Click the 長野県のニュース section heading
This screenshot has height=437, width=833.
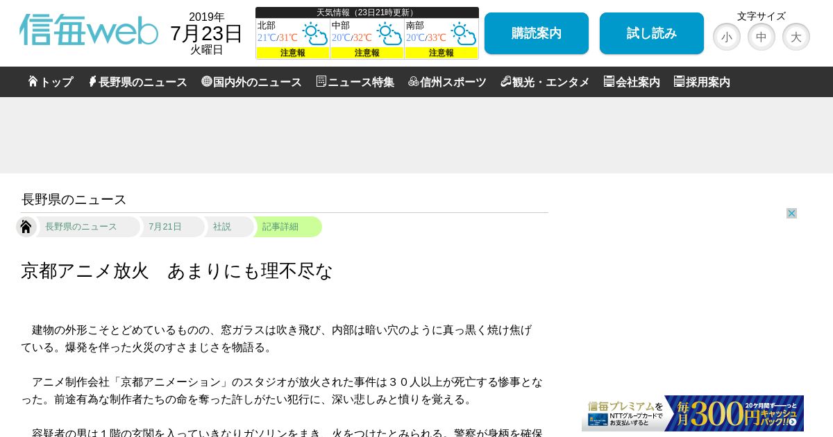pyautogui.click(x=74, y=200)
